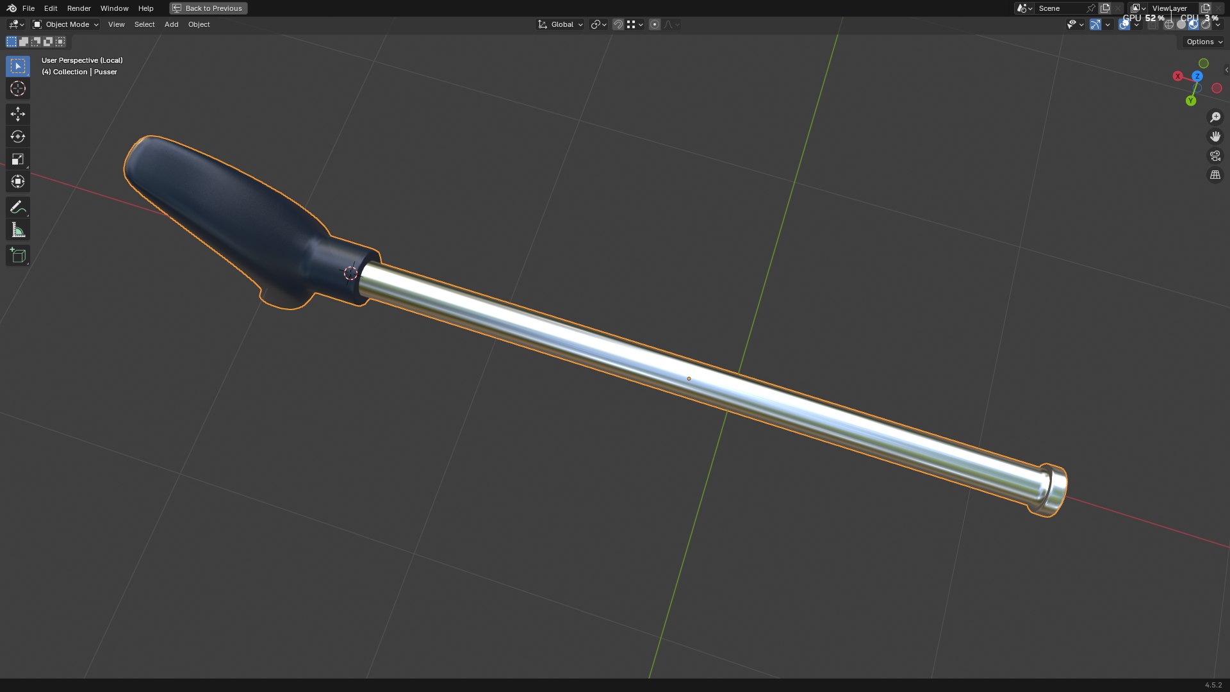Choose the Move tool in the toolbar
This screenshot has width=1230, height=692.
coord(18,114)
